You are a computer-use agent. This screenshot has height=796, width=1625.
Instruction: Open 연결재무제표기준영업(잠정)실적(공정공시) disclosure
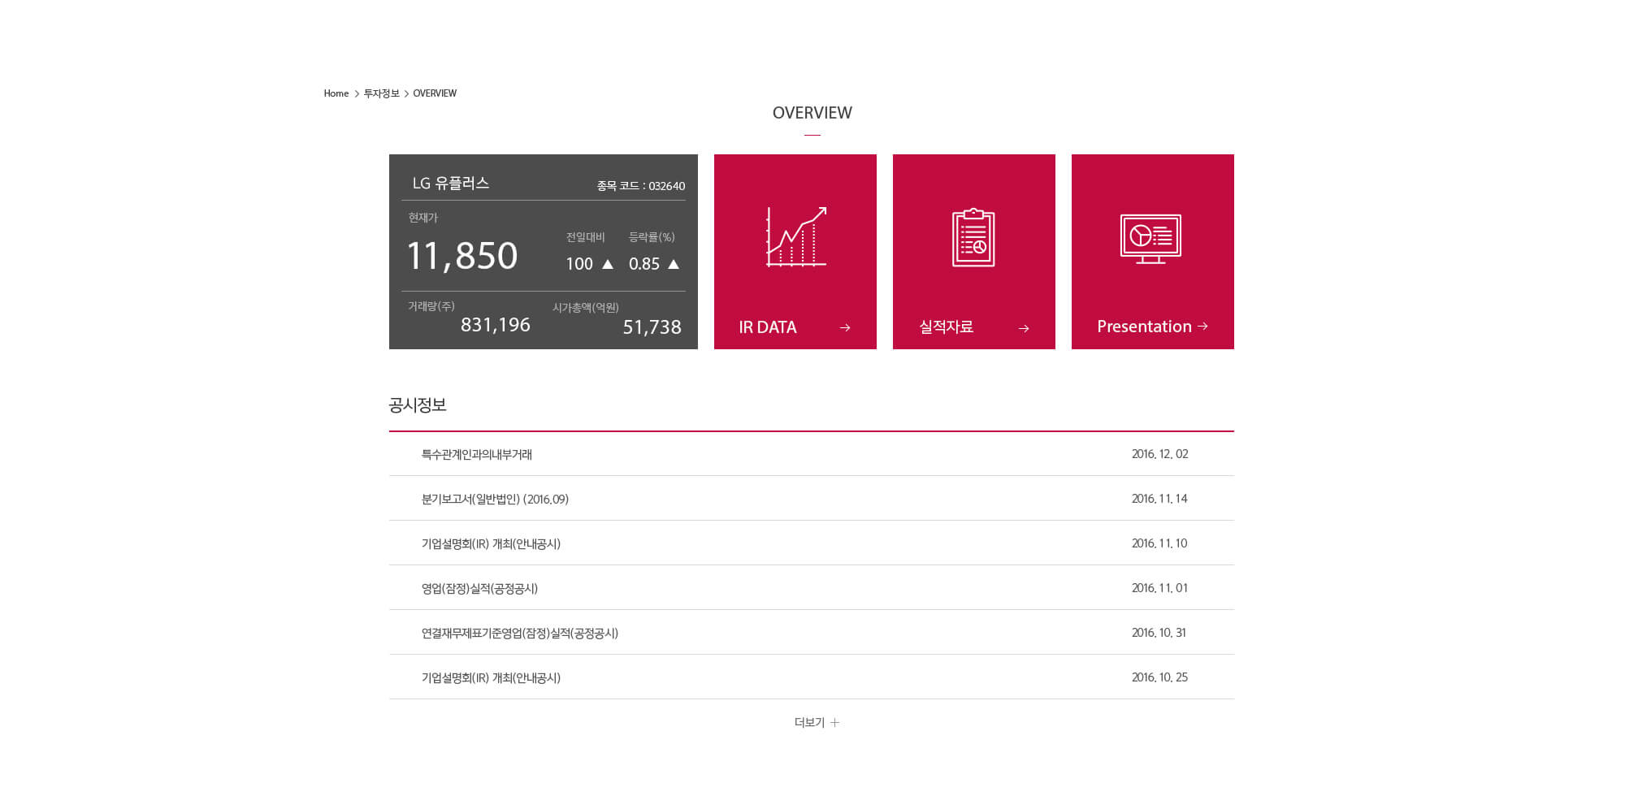click(x=520, y=633)
